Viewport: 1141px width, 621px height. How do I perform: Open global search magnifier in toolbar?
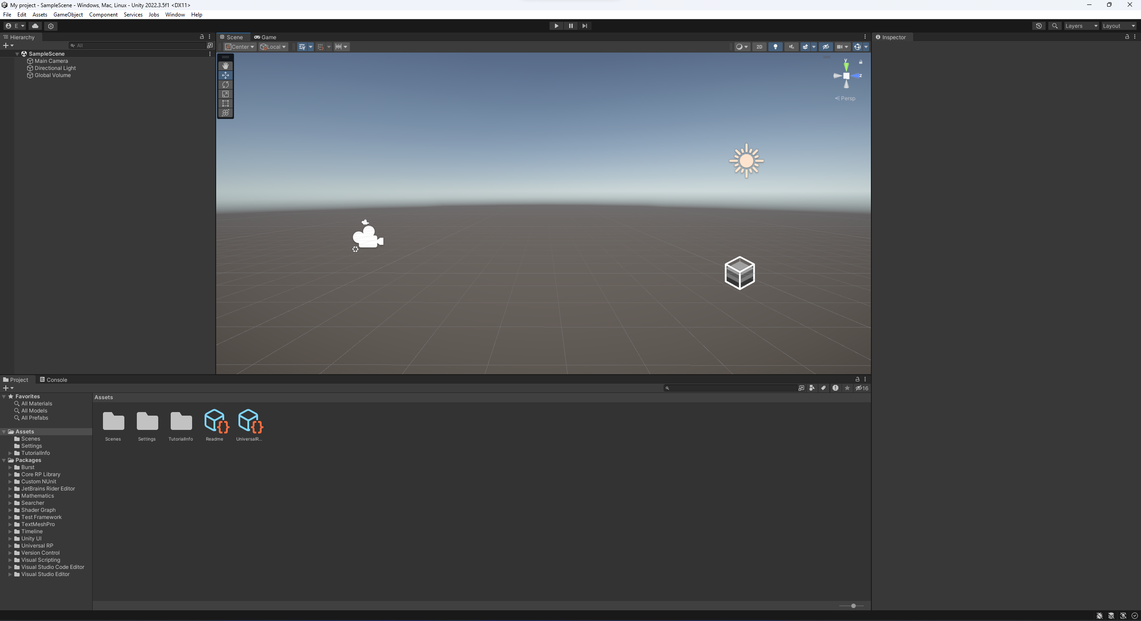pyautogui.click(x=1055, y=26)
